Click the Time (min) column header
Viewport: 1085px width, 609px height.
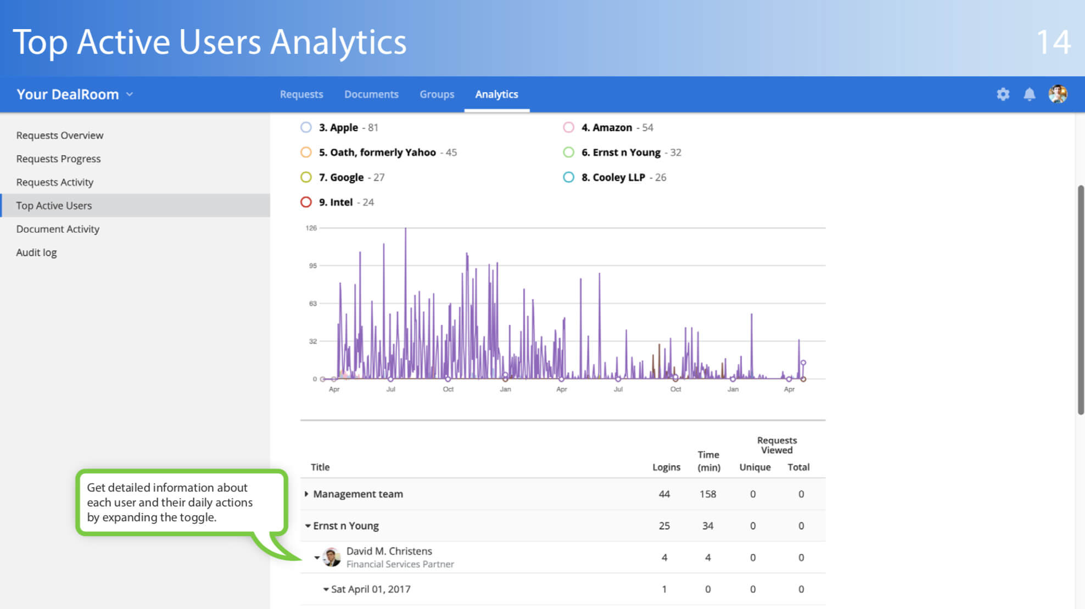(709, 461)
